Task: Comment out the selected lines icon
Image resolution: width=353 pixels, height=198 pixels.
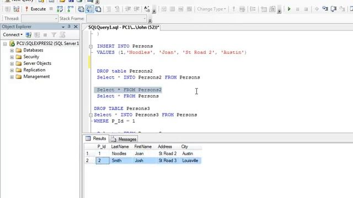Action: (109, 9)
